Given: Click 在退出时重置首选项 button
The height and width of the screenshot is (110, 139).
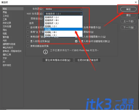Looking at the screenshot, I should [x=88, y=60].
